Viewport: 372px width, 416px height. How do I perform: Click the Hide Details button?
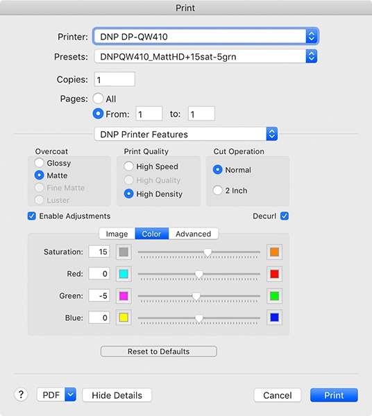click(117, 395)
